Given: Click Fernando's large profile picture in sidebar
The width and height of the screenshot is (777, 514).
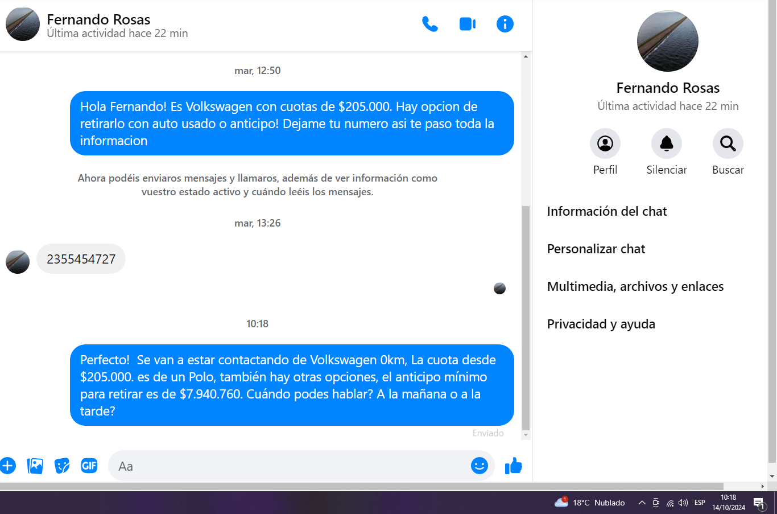Looking at the screenshot, I should click(667, 41).
